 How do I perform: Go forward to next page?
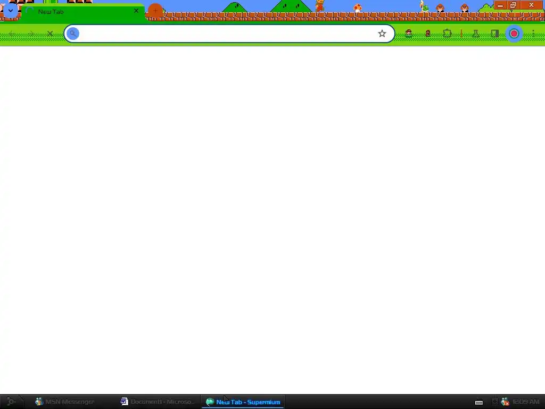[x=31, y=34]
